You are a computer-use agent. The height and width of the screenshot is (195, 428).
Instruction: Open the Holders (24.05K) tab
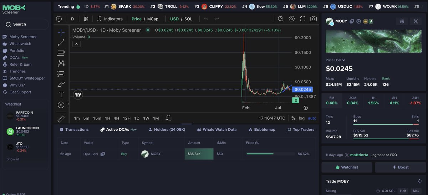[167, 130]
